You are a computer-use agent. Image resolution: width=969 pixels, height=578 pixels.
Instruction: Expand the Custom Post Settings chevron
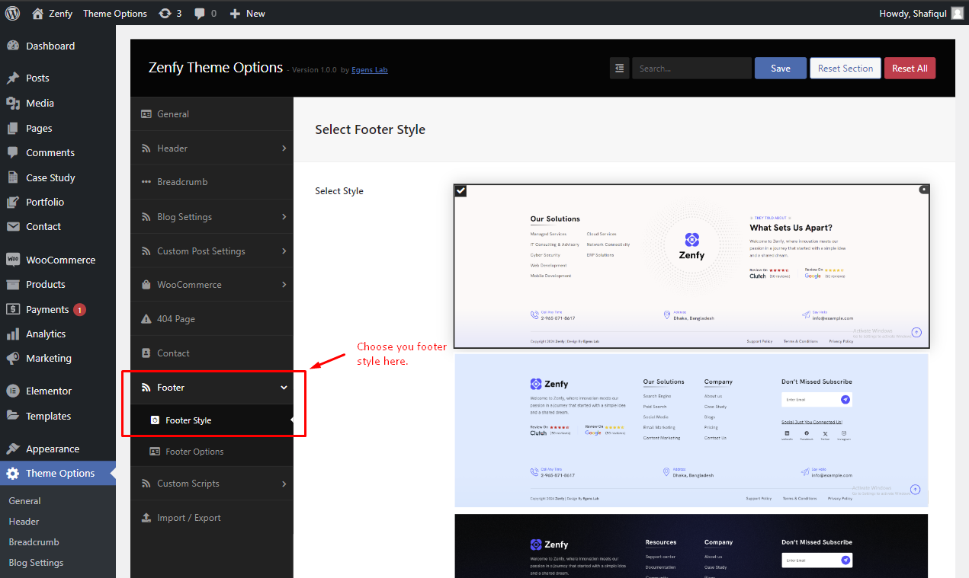[284, 251]
